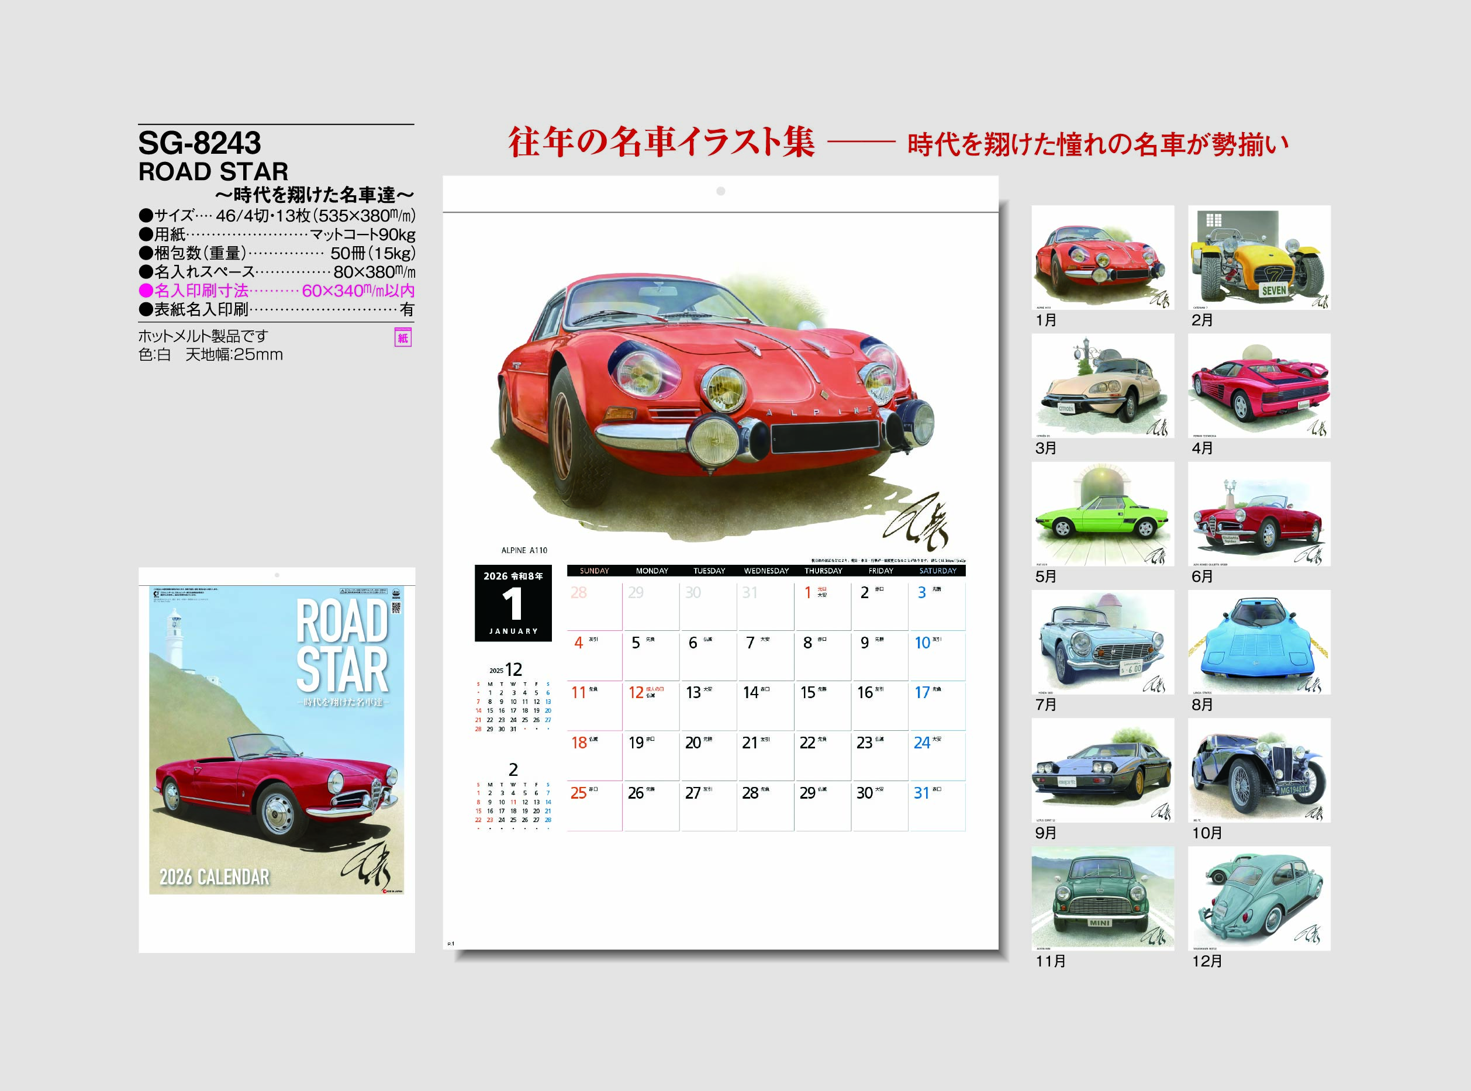Select the August blue Lancia thumbnail
This screenshot has height=1091, width=1471.
pyautogui.click(x=1259, y=642)
